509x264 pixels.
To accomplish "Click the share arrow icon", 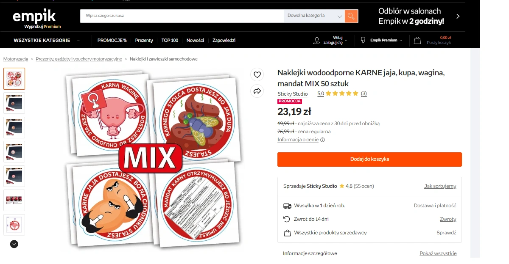I will pos(257,91).
